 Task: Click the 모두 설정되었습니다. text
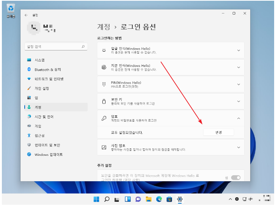(127, 133)
